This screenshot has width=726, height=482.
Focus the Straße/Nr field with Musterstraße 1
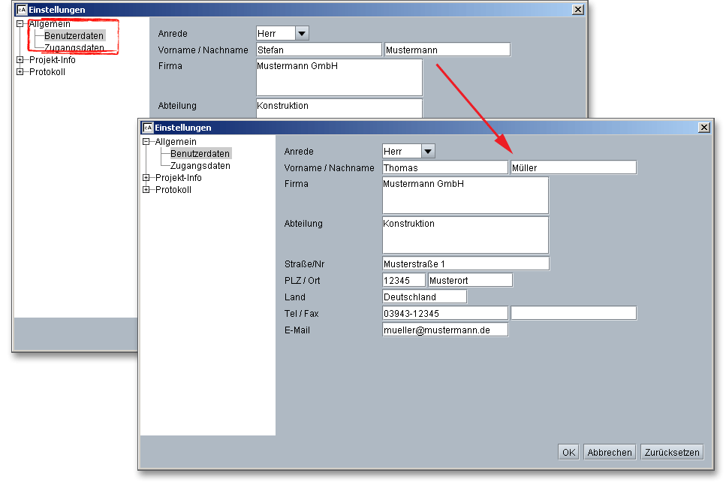[x=465, y=264]
